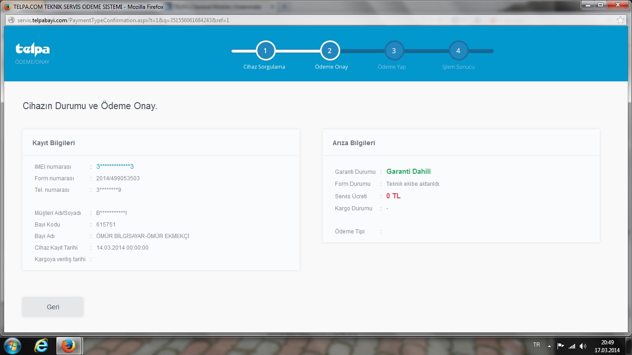Bookmark this page with the star icon
This screenshot has height=355, width=632.
tap(620, 20)
